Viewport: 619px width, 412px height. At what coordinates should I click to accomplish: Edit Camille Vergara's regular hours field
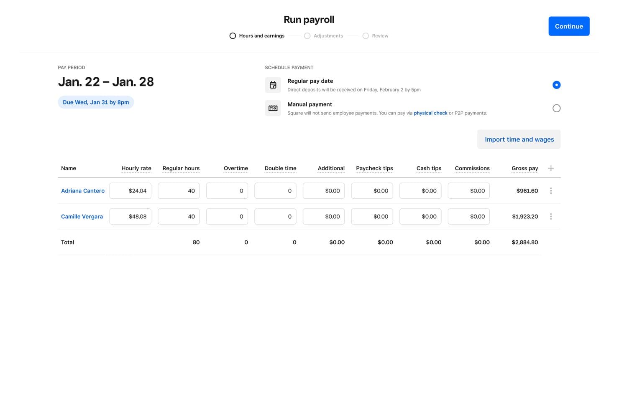click(179, 217)
